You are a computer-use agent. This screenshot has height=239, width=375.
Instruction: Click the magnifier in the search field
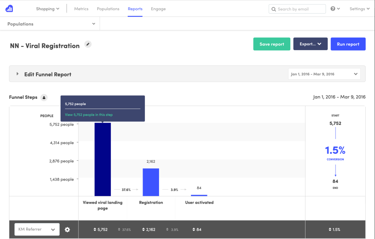tap(273, 9)
